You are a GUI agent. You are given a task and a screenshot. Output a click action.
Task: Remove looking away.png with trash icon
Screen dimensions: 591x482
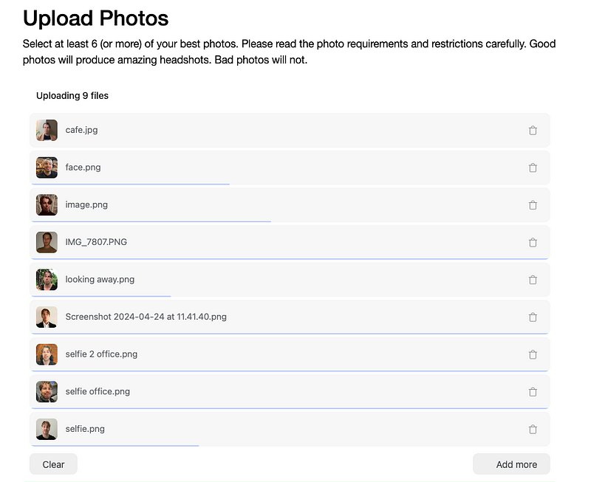[533, 280]
